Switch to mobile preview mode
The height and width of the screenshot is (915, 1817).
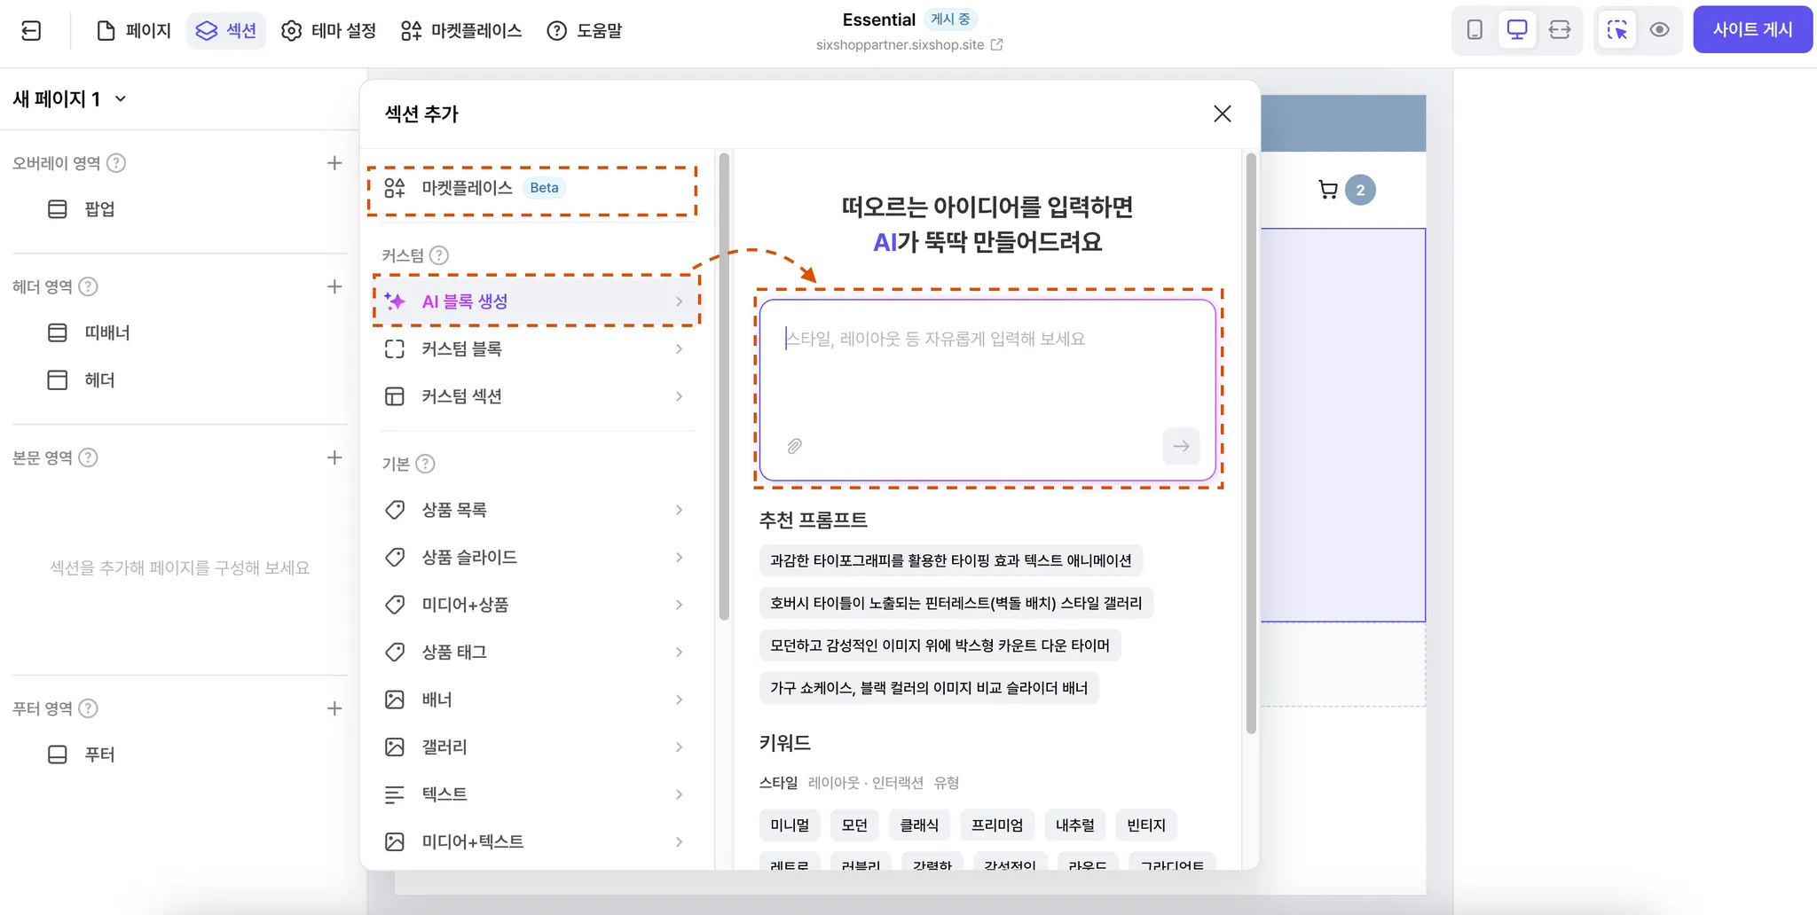coord(1473,29)
